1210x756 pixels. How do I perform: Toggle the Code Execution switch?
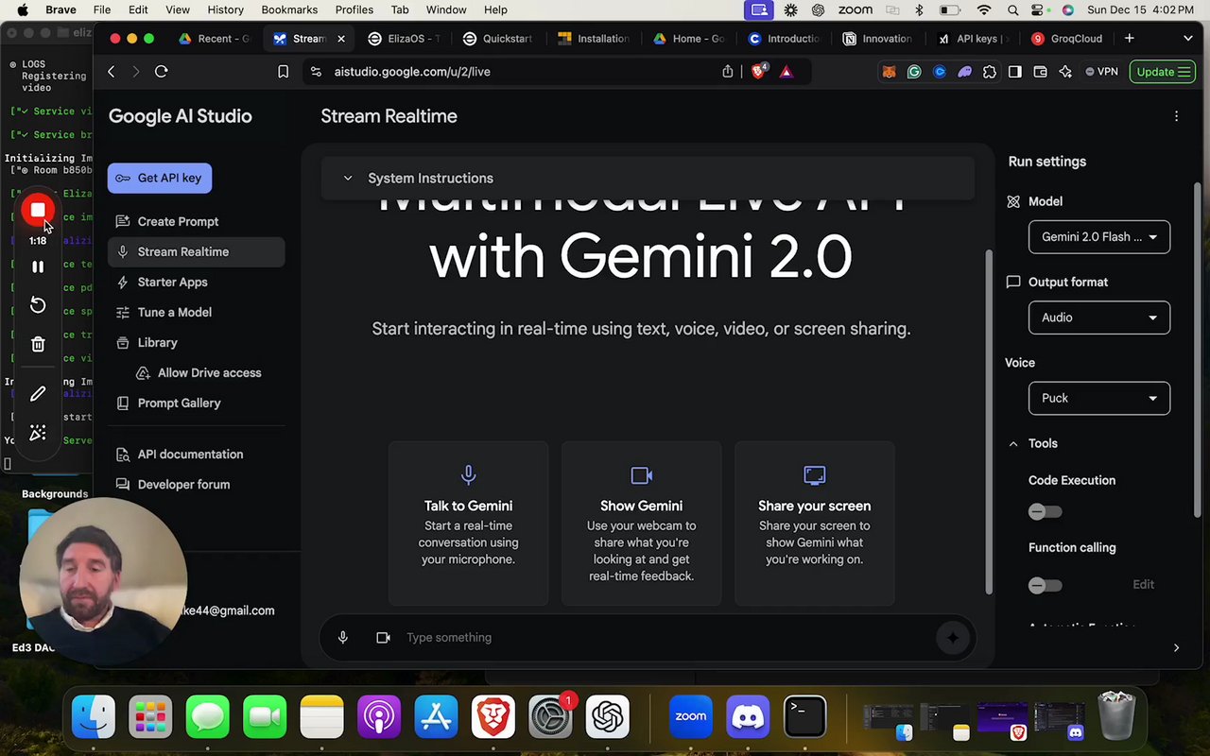pyautogui.click(x=1045, y=511)
